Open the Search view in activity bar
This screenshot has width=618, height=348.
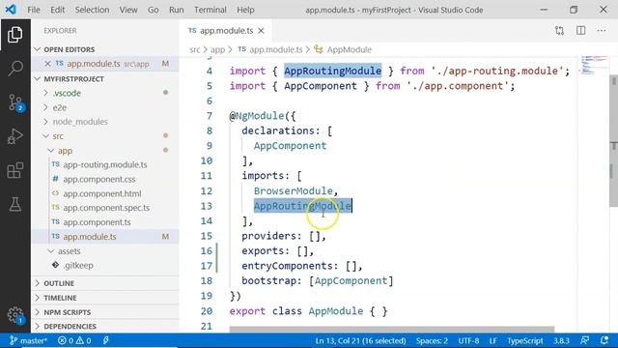tap(15, 69)
